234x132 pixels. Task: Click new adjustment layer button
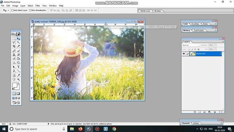210,112
